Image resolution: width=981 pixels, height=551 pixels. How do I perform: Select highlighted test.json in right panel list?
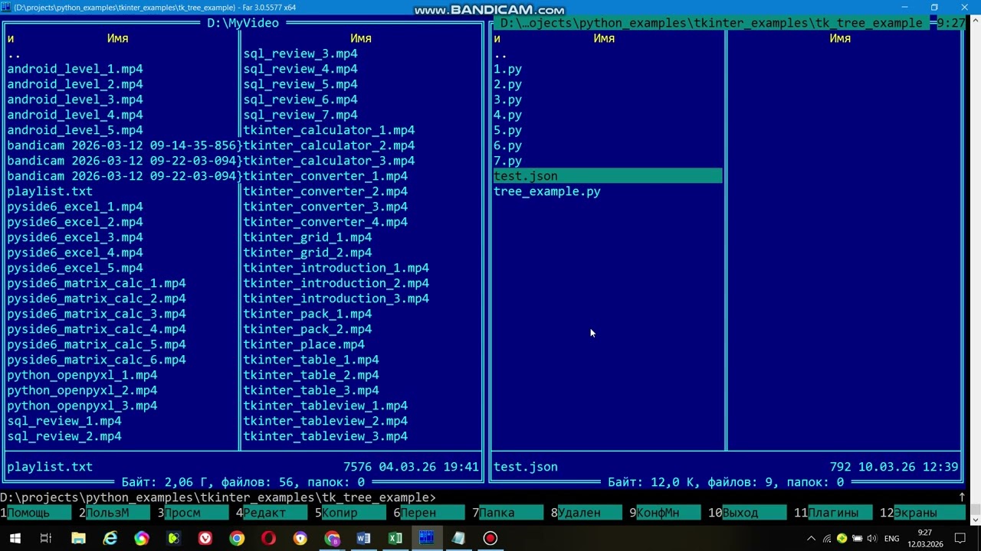click(x=607, y=176)
